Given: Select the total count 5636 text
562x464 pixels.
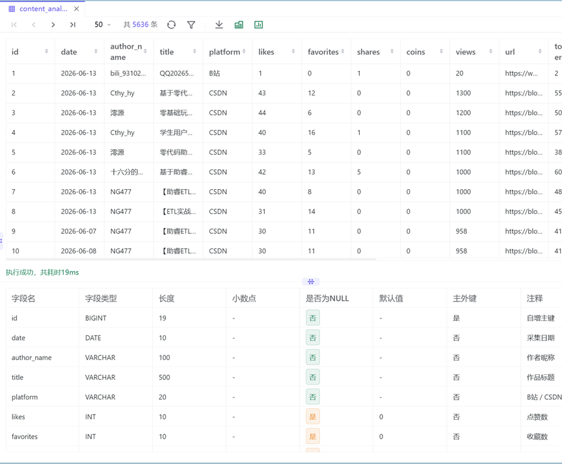Looking at the screenshot, I should tap(140, 25).
